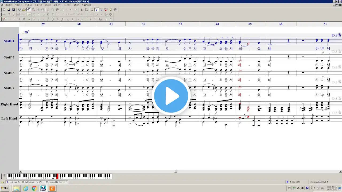
Task: Open the score info 'i' icon
Action: (x=81, y=10)
